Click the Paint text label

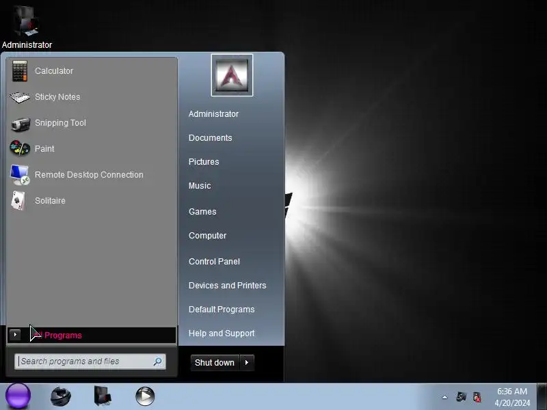(44, 149)
